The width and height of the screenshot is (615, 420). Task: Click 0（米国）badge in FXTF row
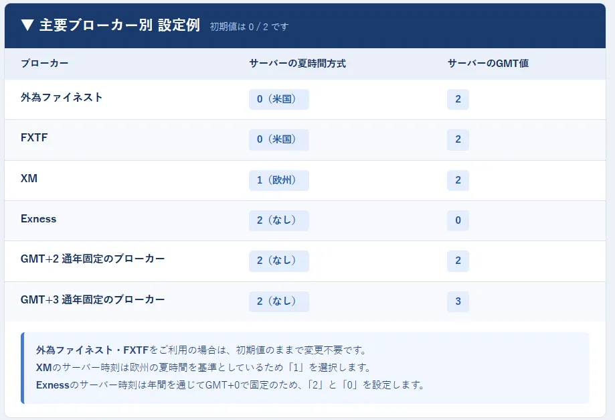279,140
